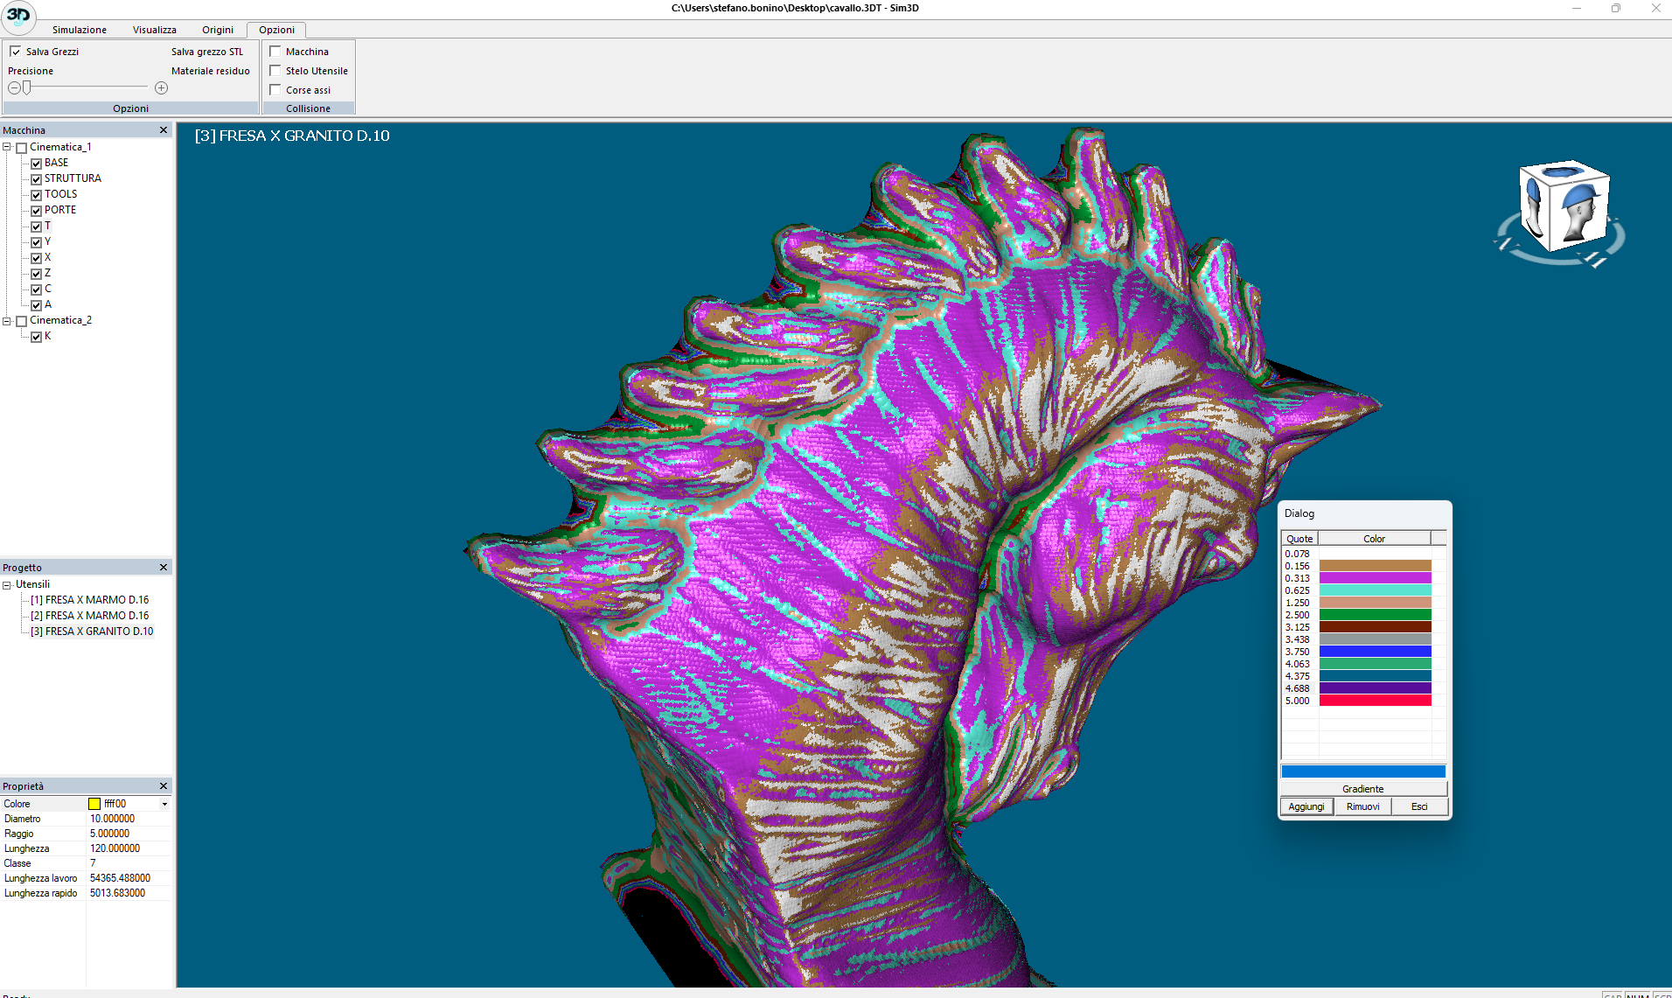The height and width of the screenshot is (998, 1672).
Task: Uncheck the STRUTTURA tree checkbox
Action: [x=37, y=179]
